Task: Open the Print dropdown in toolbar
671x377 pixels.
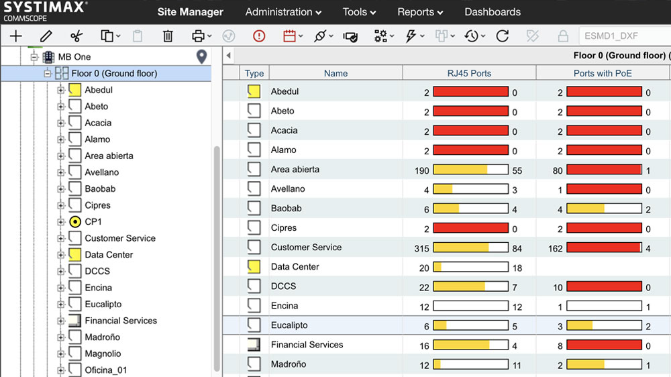Action: click(201, 36)
